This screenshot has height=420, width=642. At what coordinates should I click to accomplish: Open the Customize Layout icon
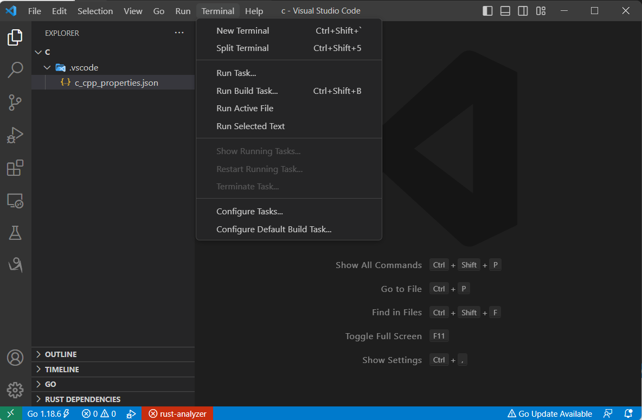[x=541, y=11]
